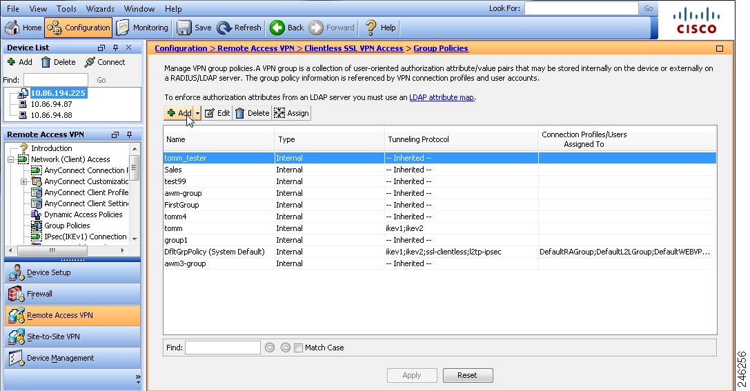Open the File menu
Viewport: 750px width, 391px height.
[13, 8]
